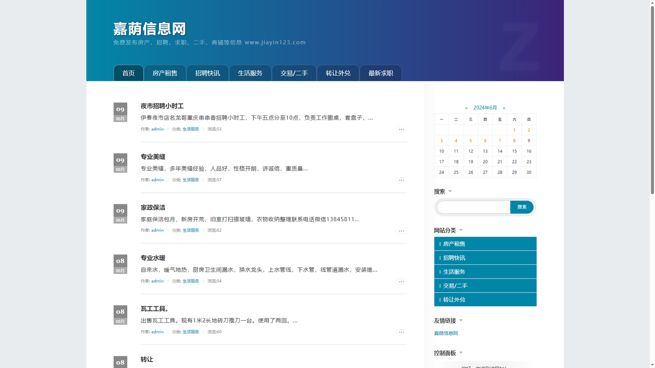
Task: Select 生活服务 in sidebar category list
Action: [485, 272]
